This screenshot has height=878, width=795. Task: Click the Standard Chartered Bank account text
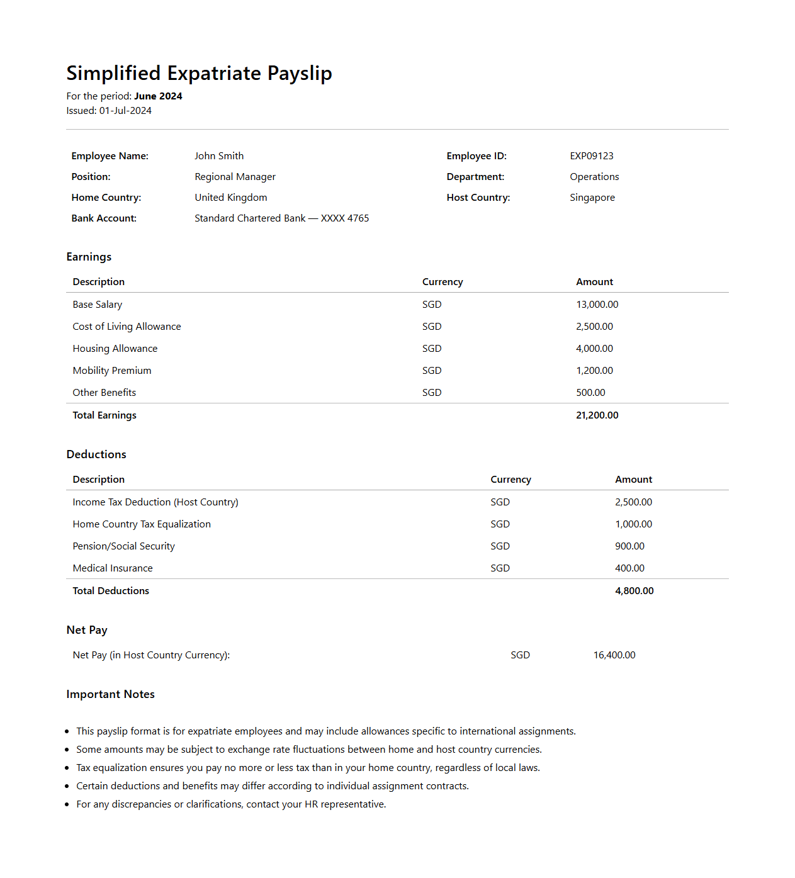point(281,218)
